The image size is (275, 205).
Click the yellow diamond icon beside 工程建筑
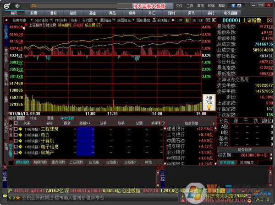(x=20, y=129)
